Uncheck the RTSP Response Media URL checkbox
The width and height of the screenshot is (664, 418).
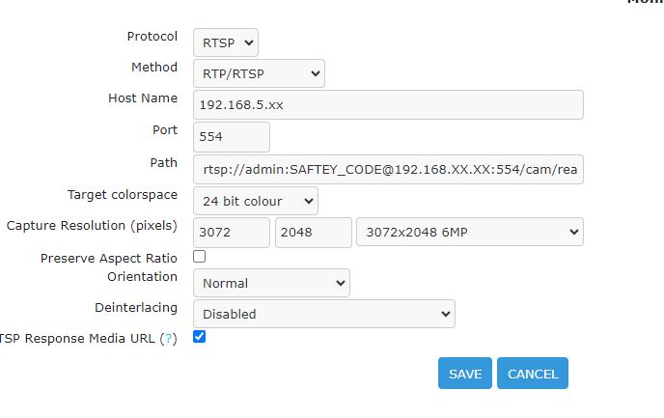point(200,337)
